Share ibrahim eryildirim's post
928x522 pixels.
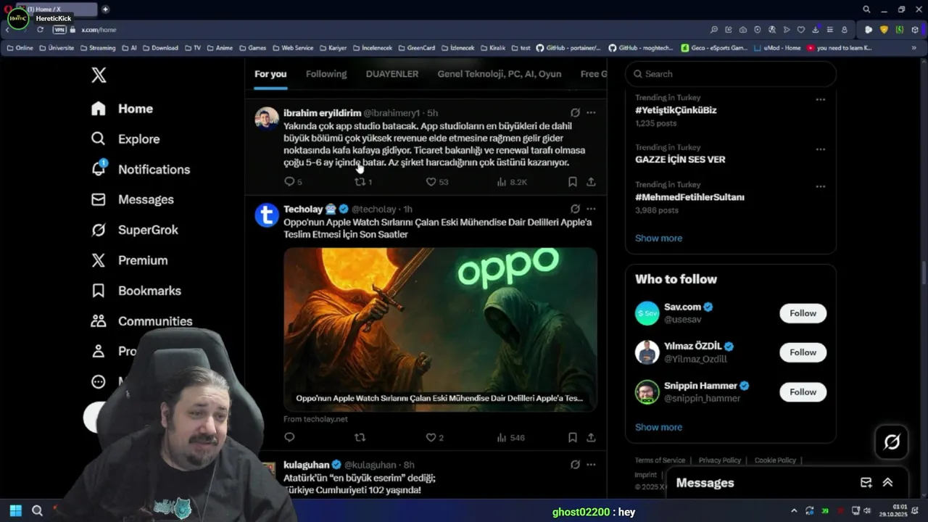[591, 182]
